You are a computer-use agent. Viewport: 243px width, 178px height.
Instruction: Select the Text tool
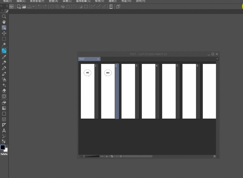(x=4, y=131)
